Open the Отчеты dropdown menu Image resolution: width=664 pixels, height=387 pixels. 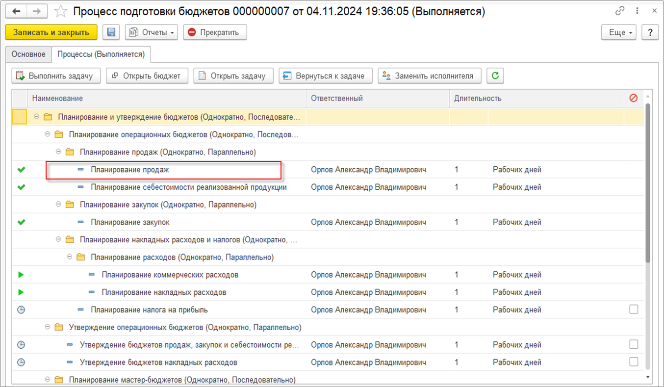[153, 32]
